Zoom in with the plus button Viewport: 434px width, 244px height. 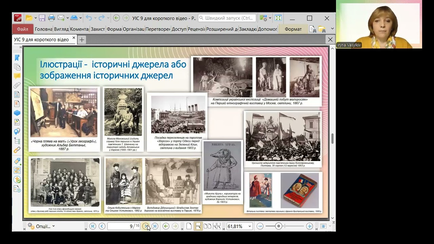(309, 226)
